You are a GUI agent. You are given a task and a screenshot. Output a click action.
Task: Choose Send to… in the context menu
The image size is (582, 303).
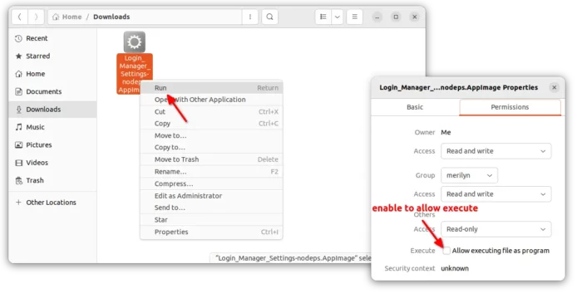[x=211, y=208]
